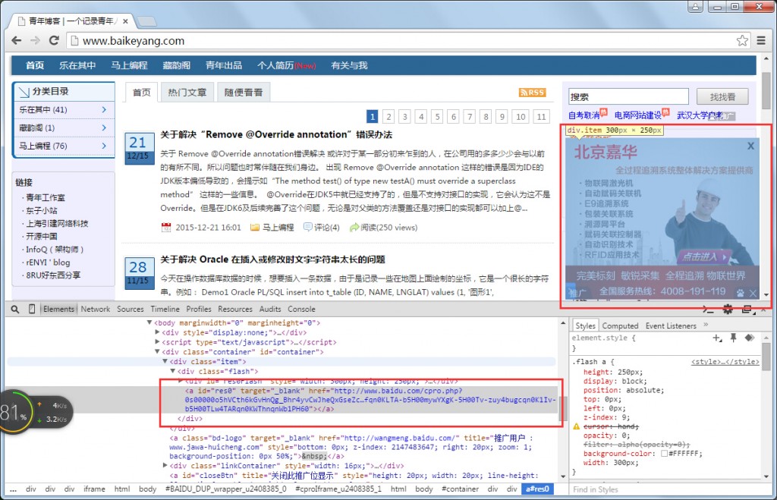Screen dimensions: 777x500
Task: Click in the 搜索 search field
Action: (x=628, y=96)
